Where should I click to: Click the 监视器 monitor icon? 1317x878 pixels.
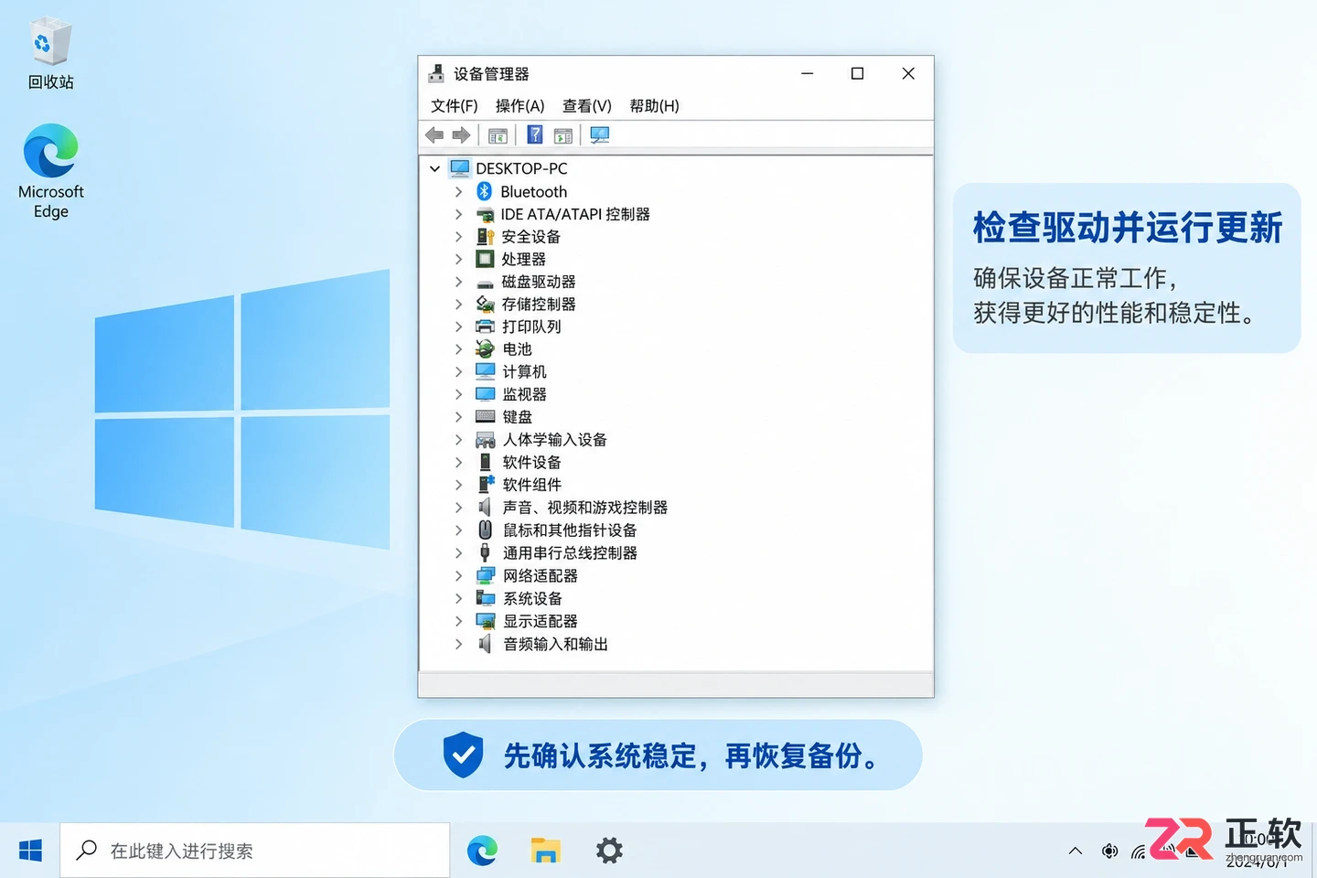pyautogui.click(x=485, y=394)
